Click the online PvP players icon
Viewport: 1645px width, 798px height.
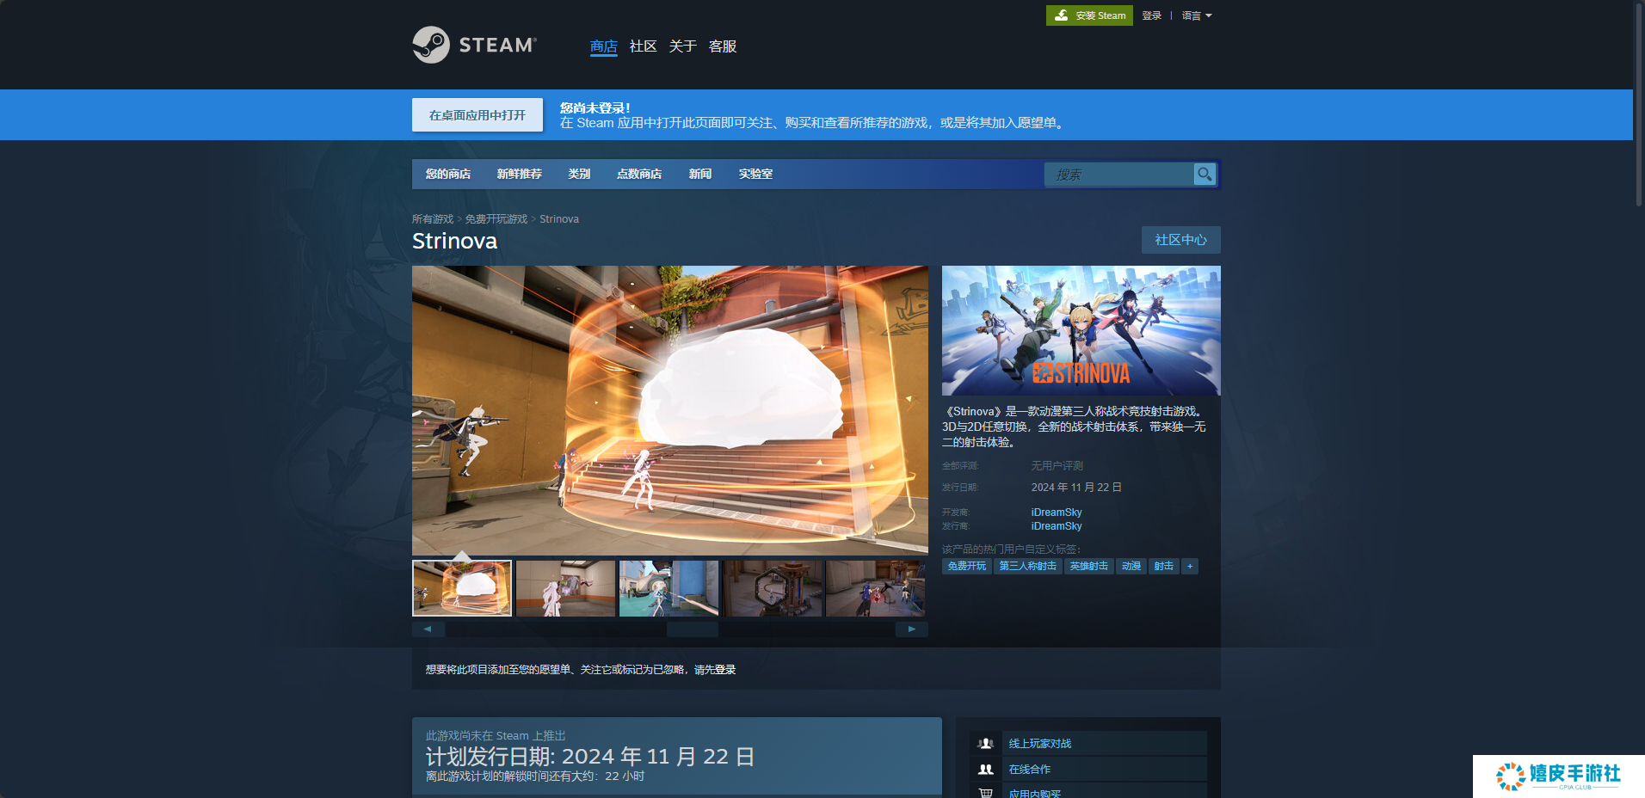(x=986, y=744)
